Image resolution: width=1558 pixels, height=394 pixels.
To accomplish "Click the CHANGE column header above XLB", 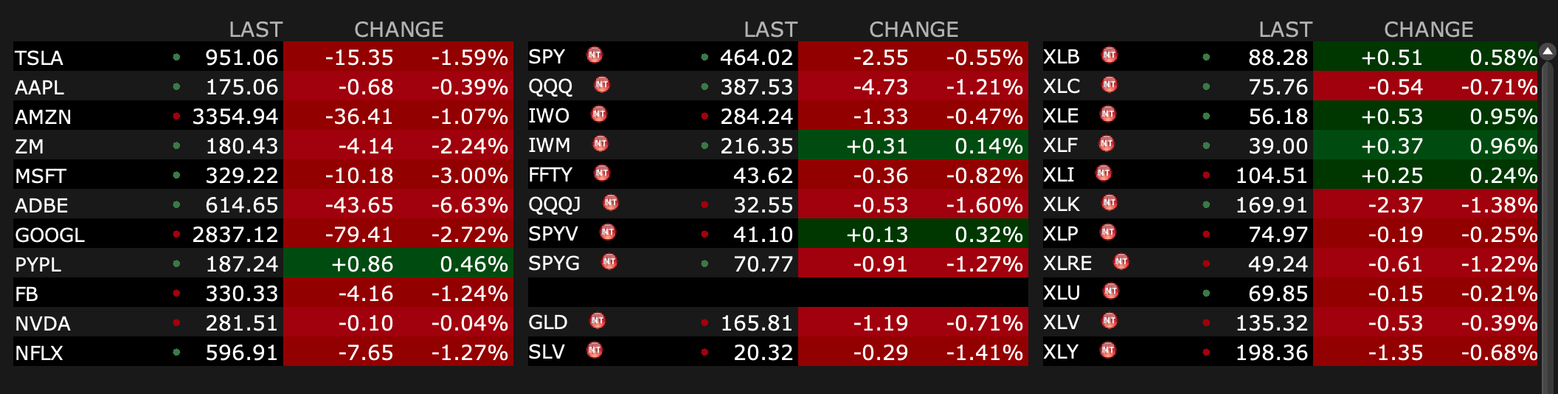I will [x=1428, y=30].
